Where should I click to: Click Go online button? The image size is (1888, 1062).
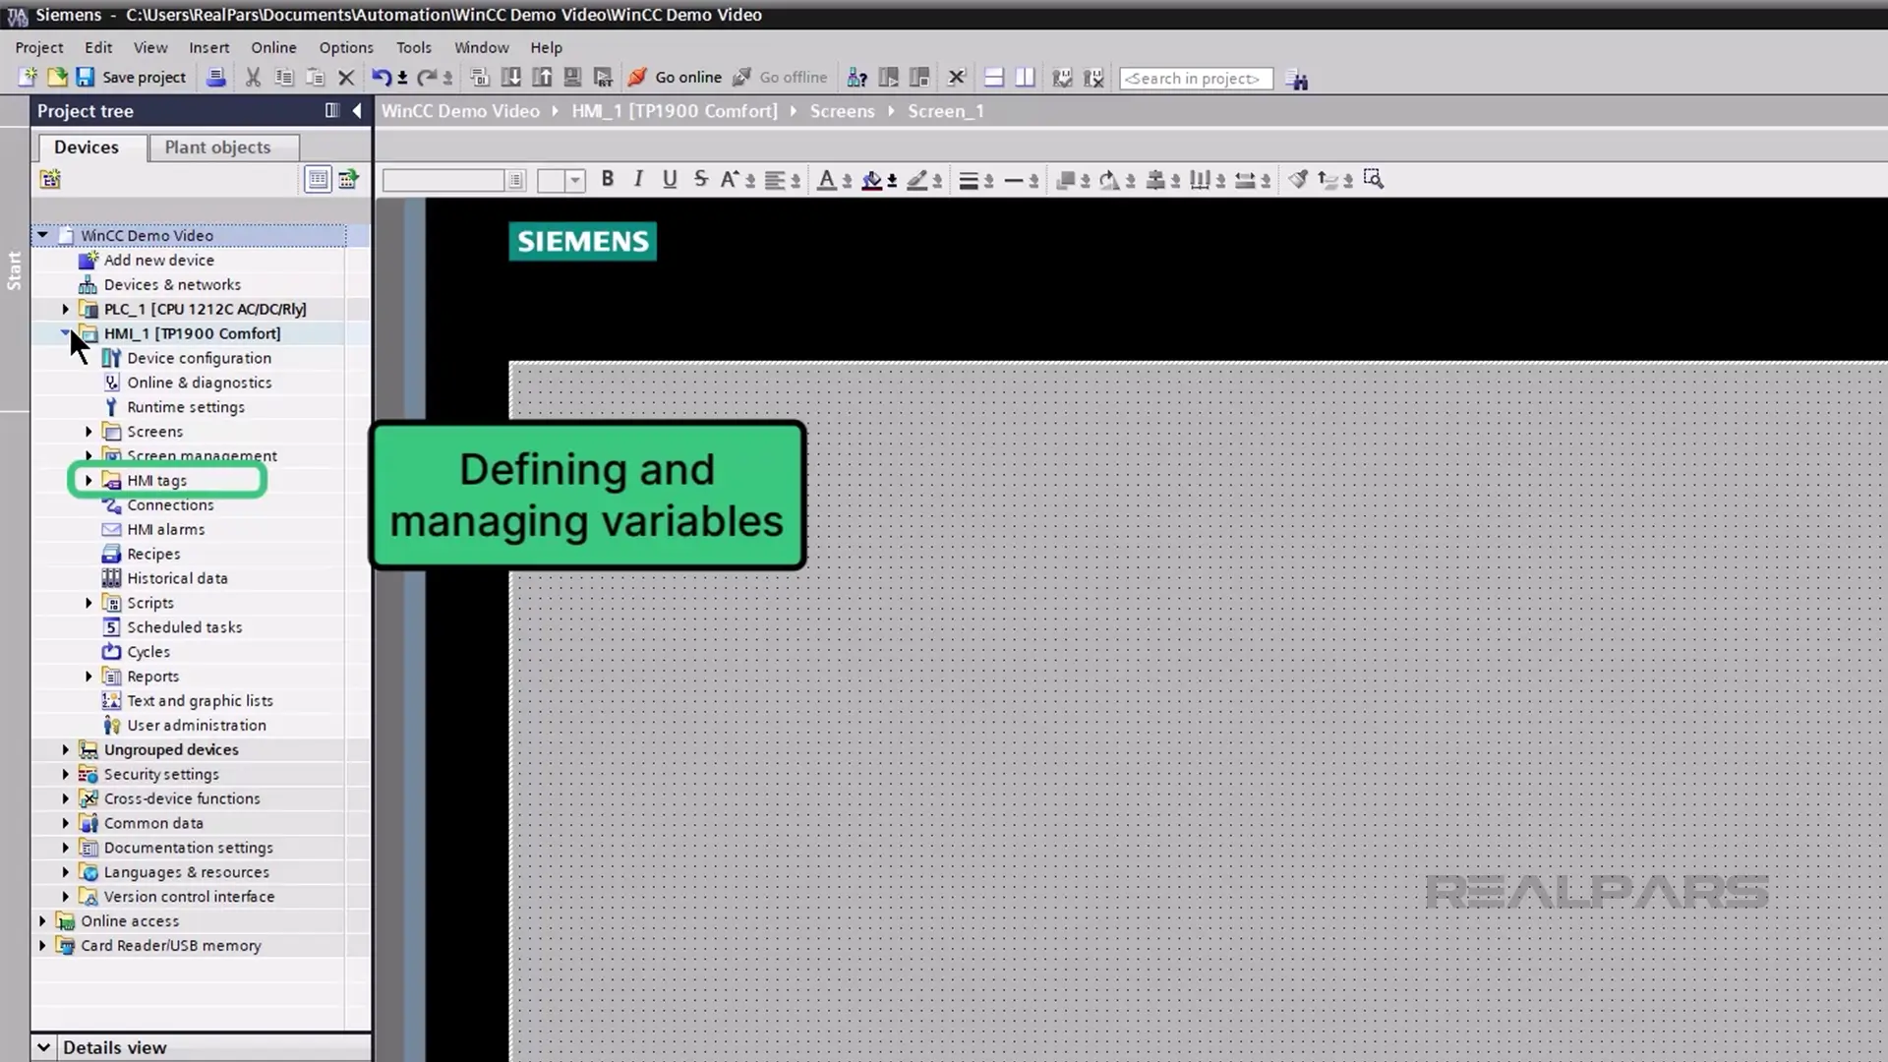click(675, 78)
